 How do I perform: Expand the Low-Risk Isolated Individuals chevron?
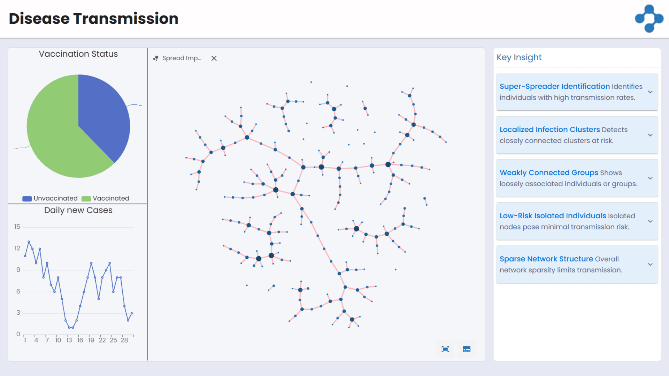click(650, 221)
